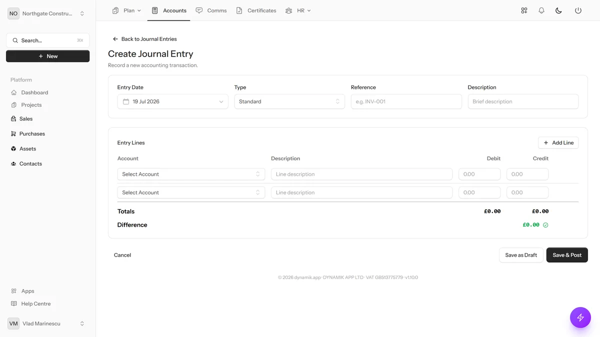The height and width of the screenshot is (337, 600).
Task: Click the power logout icon
Action: tap(578, 10)
